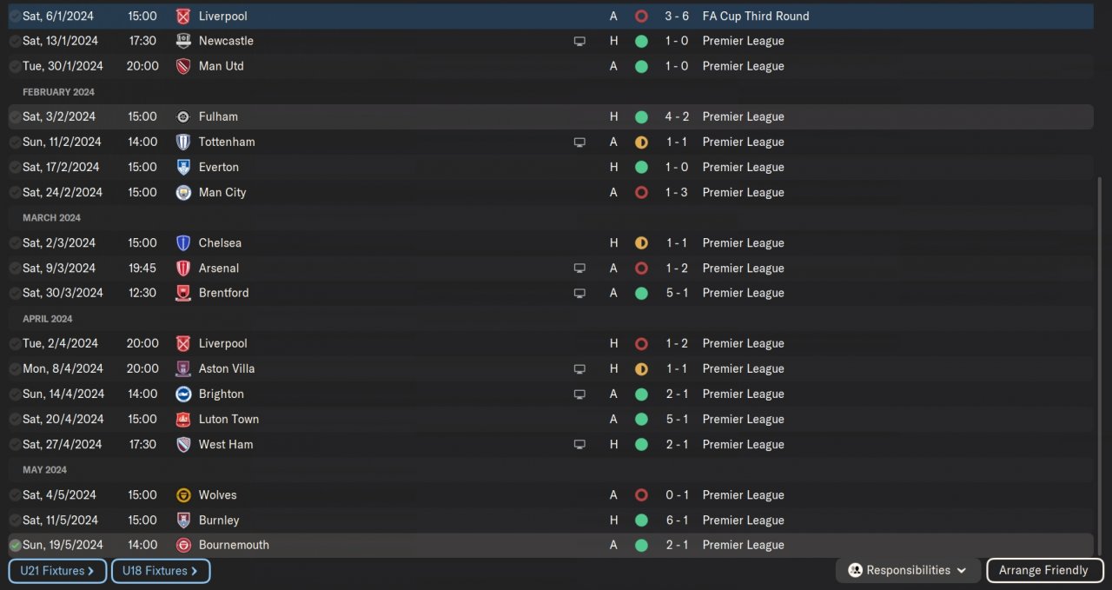Click the red loss indicator for Wolves match
The image size is (1112, 590).
tap(641, 494)
